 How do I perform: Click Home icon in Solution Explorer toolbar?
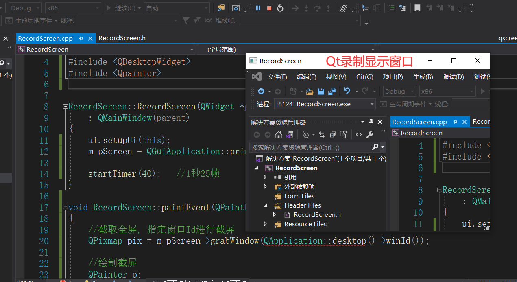[279, 135]
